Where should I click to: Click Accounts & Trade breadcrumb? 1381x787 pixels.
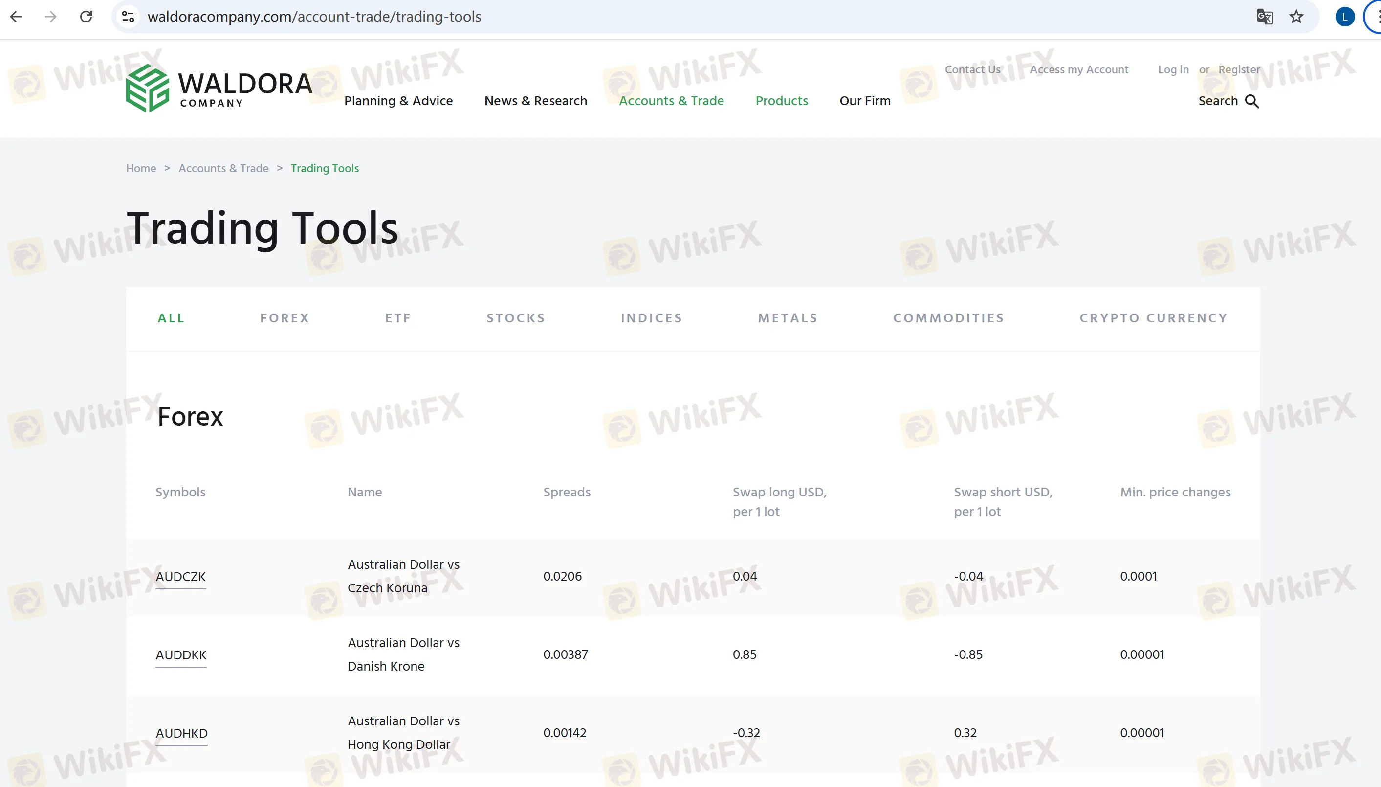tap(223, 168)
